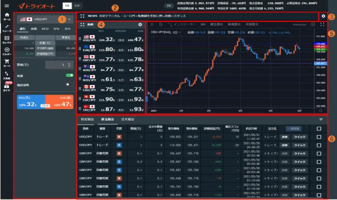Open the deposit/withdrawal (入出金) sidebar icon
337x200 pixels.
[x=7, y=75]
